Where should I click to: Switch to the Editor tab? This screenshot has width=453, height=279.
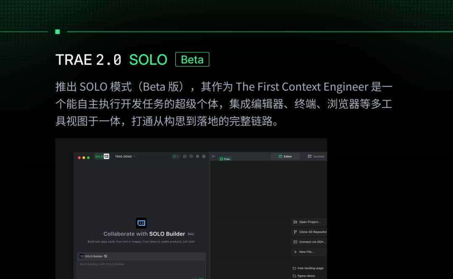pyautogui.click(x=285, y=156)
